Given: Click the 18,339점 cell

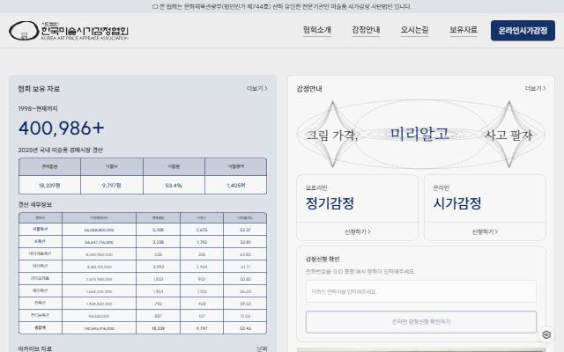Looking at the screenshot, I should tap(49, 186).
